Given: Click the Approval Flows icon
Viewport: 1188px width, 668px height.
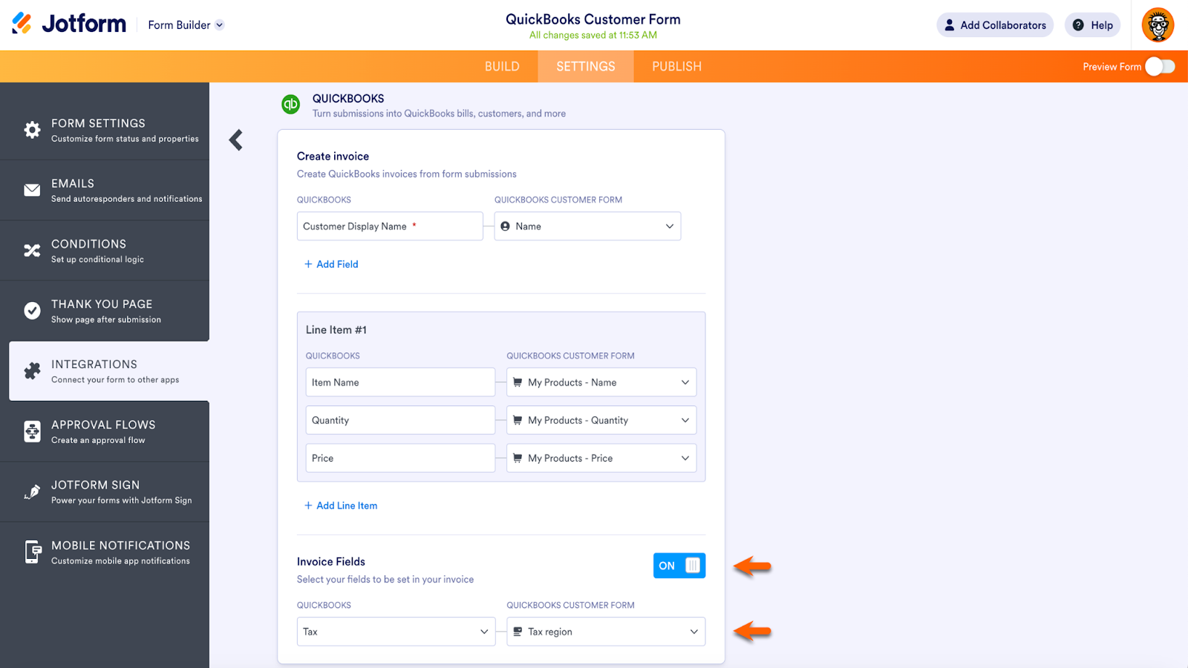Looking at the screenshot, I should pos(32,431).
